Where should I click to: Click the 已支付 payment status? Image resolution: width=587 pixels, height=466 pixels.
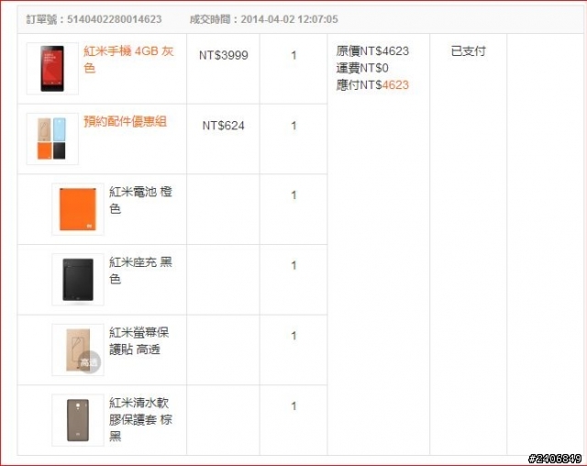point(469,50)
